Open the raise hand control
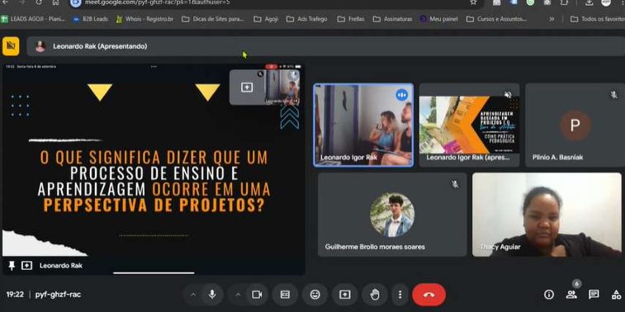625x312 pixels. [375, 295]
